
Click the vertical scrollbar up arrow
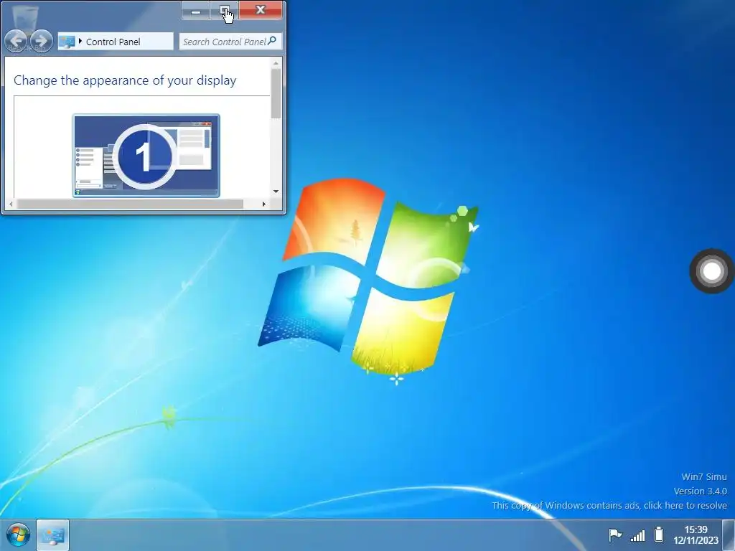[x=276, y=63]
